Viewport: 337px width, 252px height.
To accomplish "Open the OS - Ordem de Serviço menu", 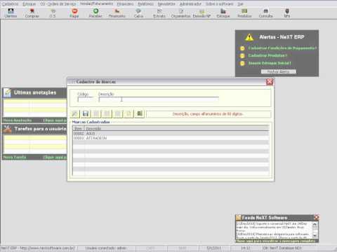I will coord(58,4).
